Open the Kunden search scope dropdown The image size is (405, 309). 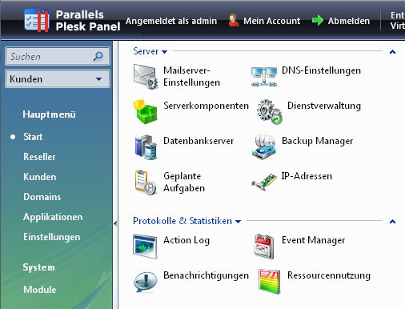pos(58,79)
